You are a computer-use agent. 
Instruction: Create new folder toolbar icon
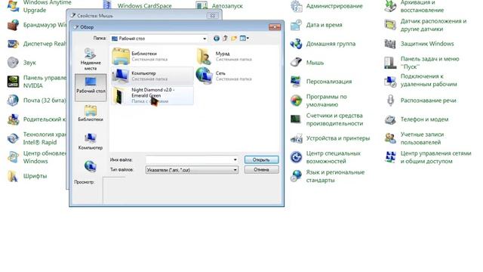[234, 39]
